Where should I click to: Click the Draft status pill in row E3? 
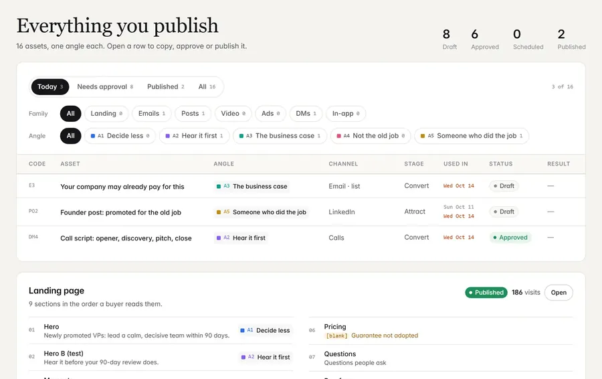[504, 186]
